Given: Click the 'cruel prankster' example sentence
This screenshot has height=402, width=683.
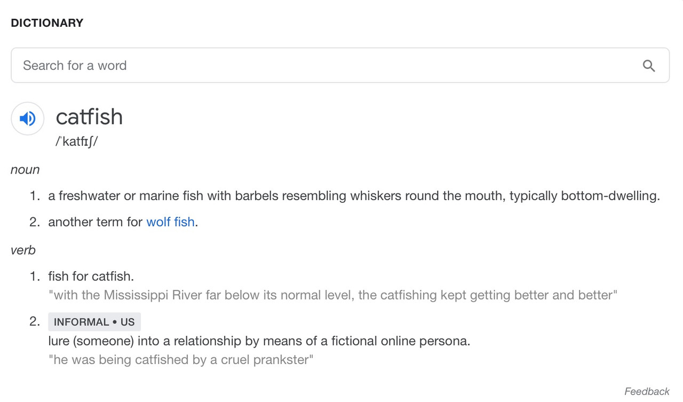Looking at the screenshot, I should click(180, 360).
